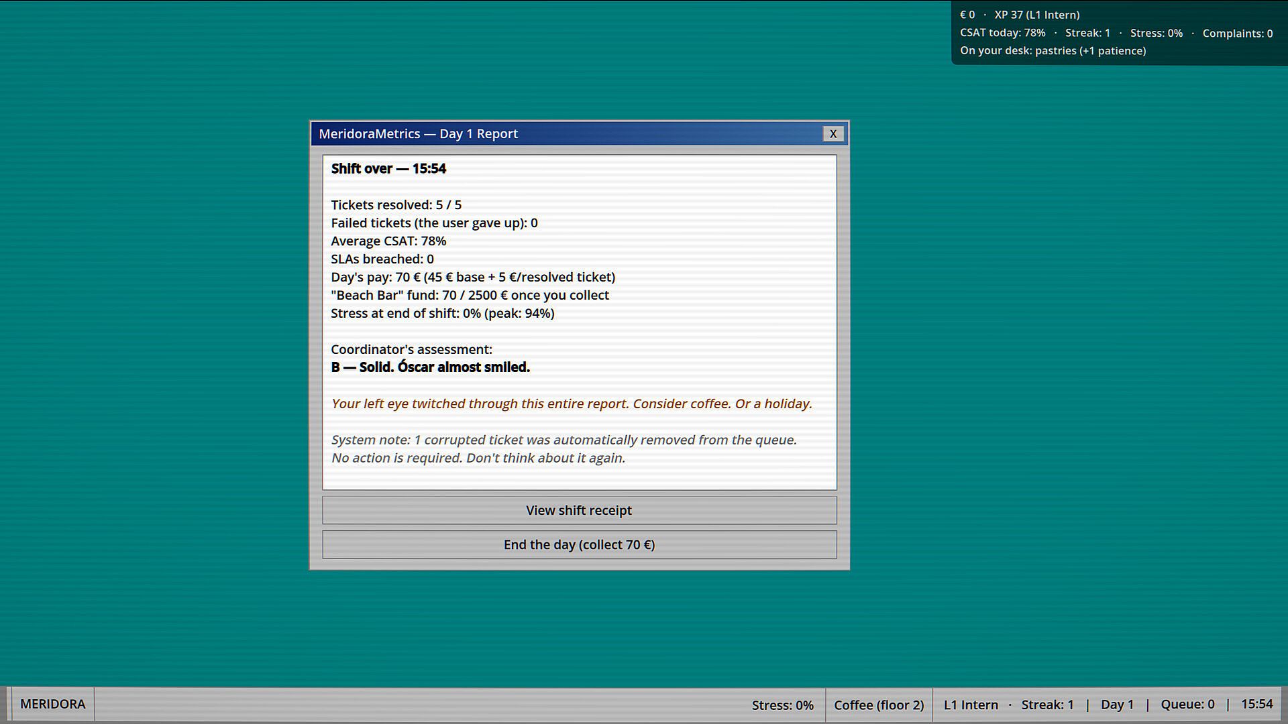The image size is (1288, 724).
Task: Click the Tickets resolved: 5 / 5 line
Action: [396, 204]
